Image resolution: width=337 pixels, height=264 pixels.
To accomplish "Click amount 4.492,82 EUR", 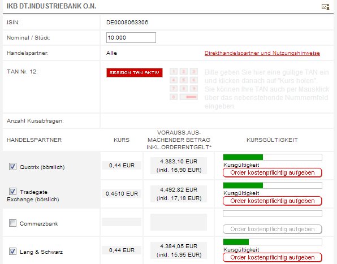I will click(x=179, y=190).
